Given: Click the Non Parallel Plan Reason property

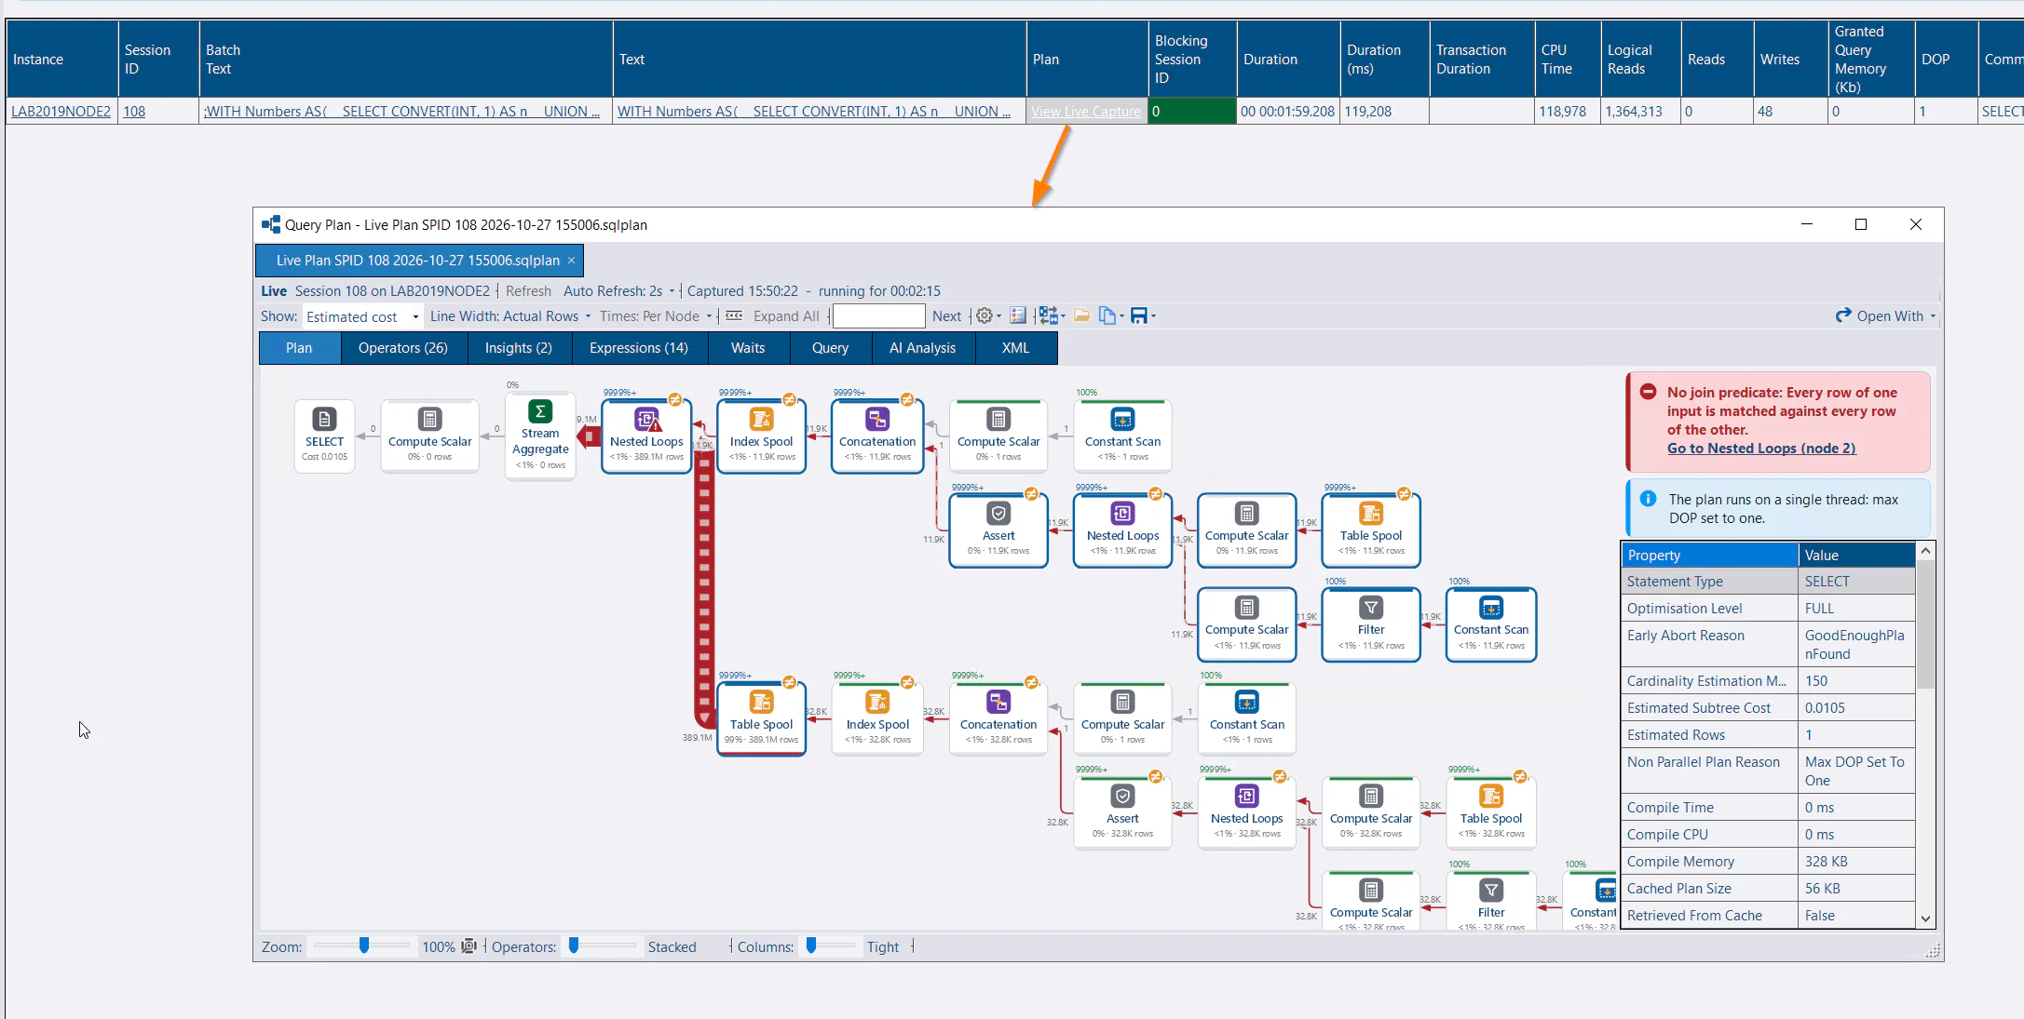Looking at the screenshot, I should coord(1768,771).
